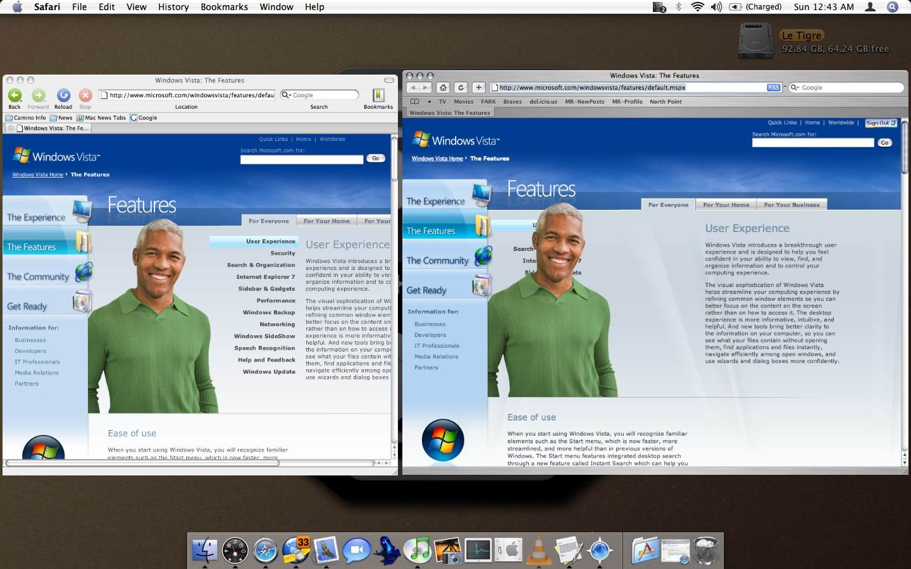Click the Spotlight magnifier in menu bar
This screenshot has width=911, height=569.
tap(893, 7)
